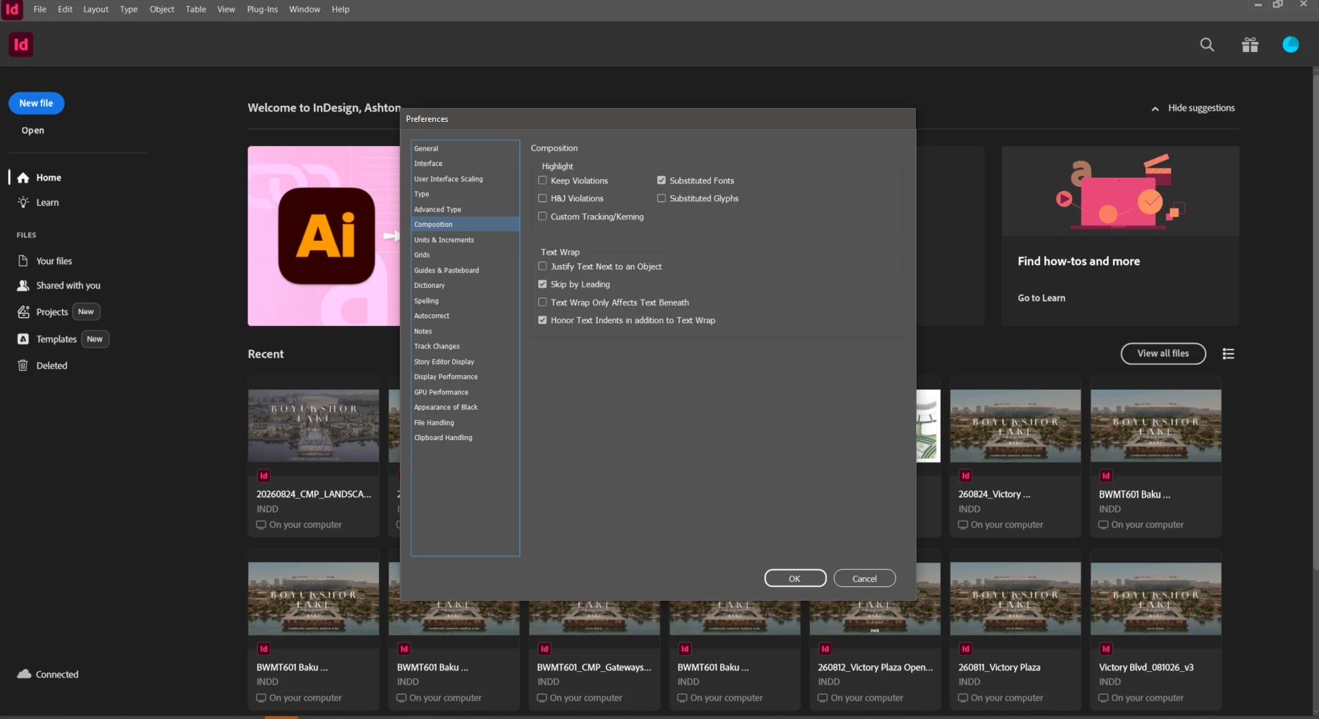Open the Type menu
The image size is (1319, 719).
click(129, 10)
